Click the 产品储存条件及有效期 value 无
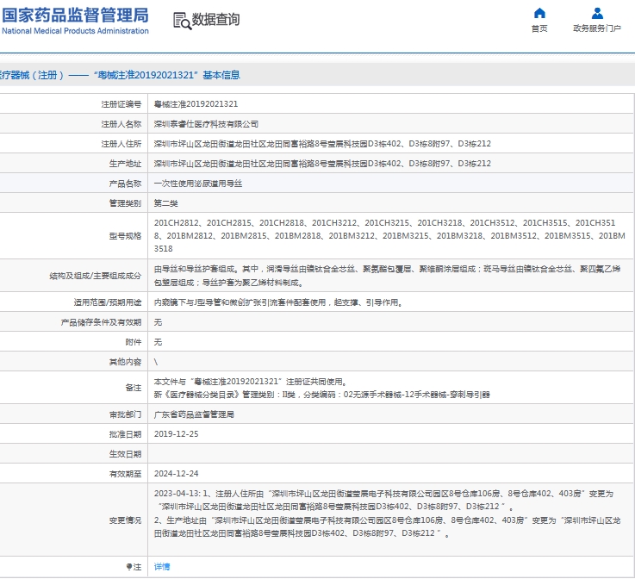635x579 pixels. tap(158, 322)
